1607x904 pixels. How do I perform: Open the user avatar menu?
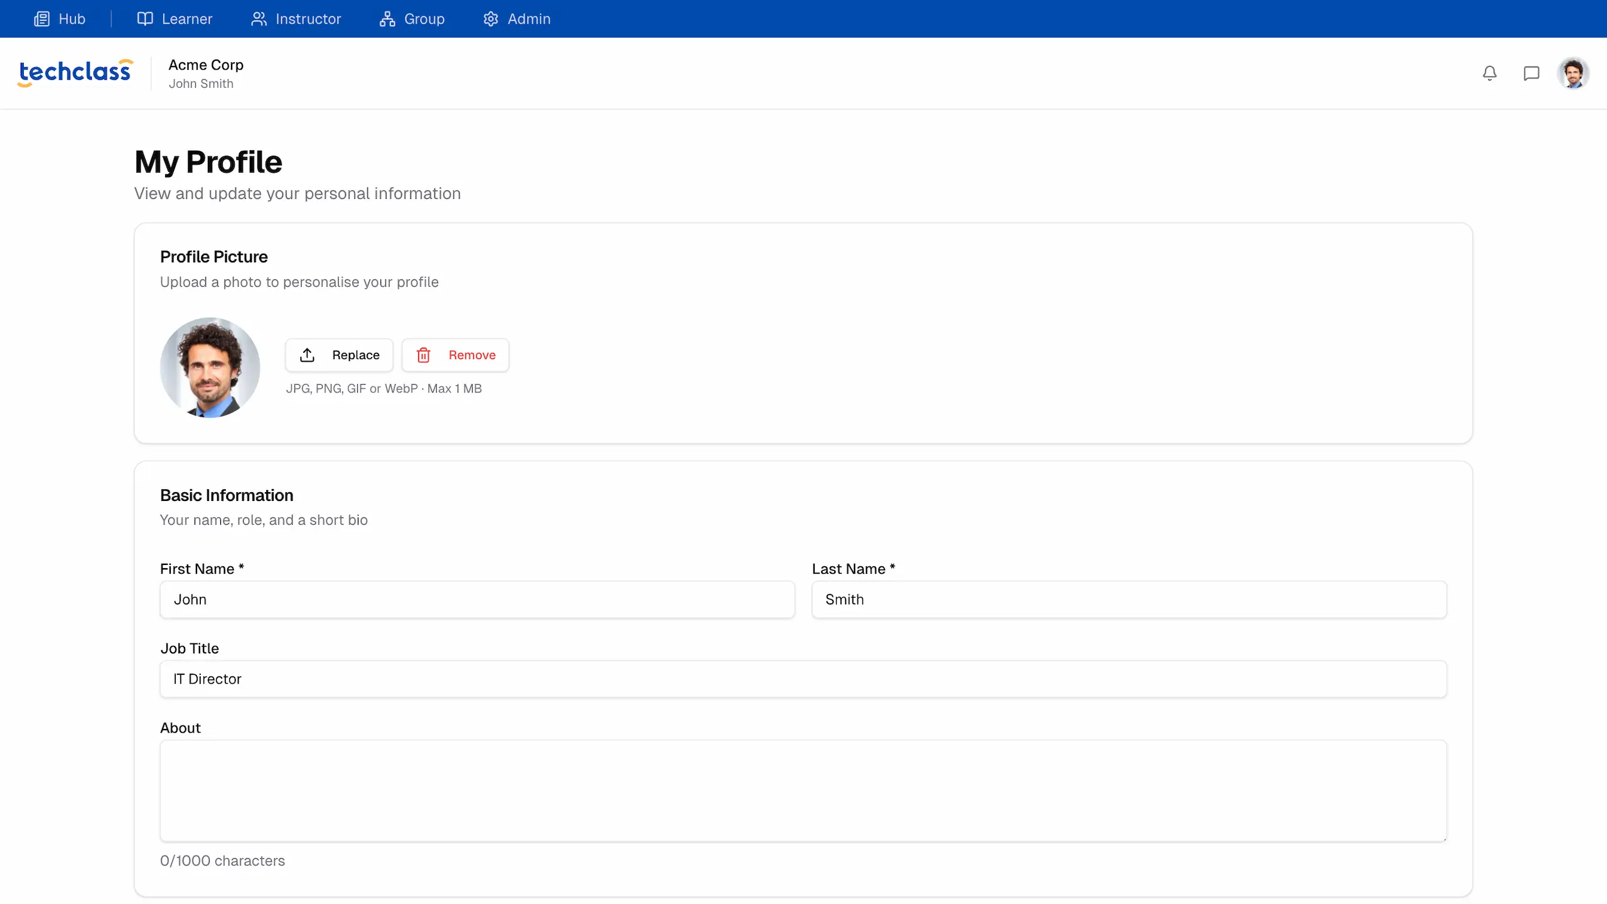point(1573,73)
